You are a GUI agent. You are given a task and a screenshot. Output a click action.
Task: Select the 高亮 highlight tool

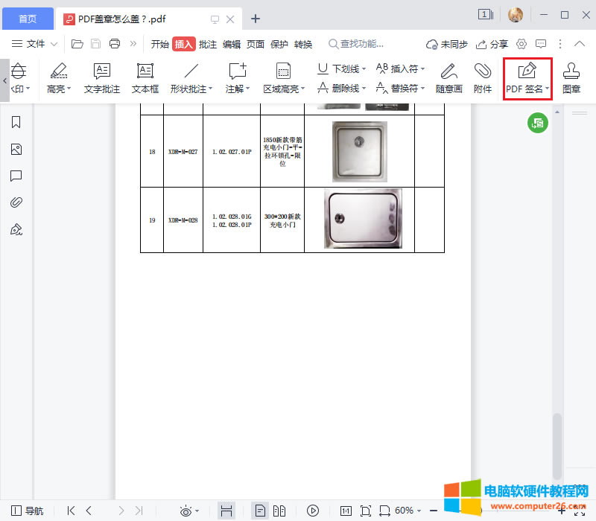coord(58,78)
